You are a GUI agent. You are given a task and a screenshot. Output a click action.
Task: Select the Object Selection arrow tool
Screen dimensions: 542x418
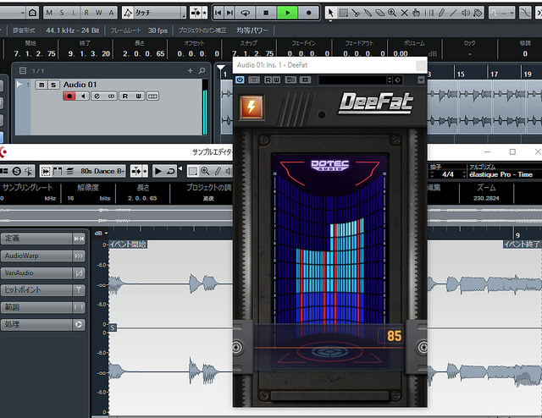click(x=330, y=14)
